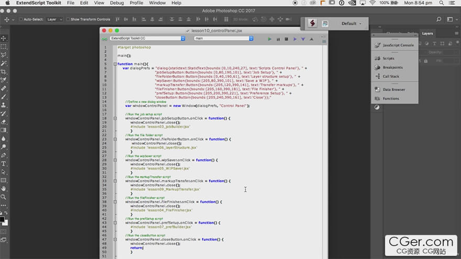Open the Photoshop workspace switcher dropdown
461x259 pixels.
[x=452, y=19]
